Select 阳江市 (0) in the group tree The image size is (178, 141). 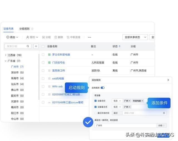(x=17, y=113)
